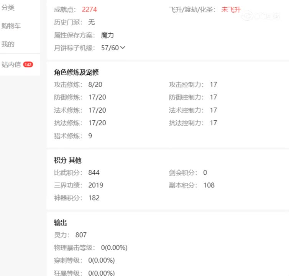Viewport: 289px width, 276px height.
Task: Click 防御修炼 value 17/20
Action: [97, 97]
